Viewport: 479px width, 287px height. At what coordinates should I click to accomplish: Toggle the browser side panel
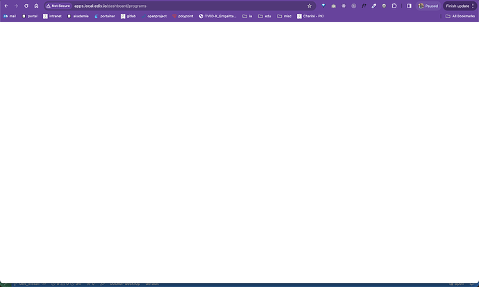409,6
